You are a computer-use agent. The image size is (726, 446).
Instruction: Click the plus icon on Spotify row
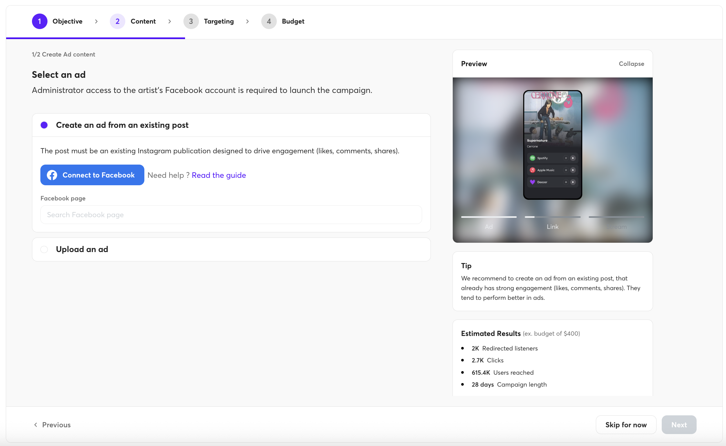point(566,158)
